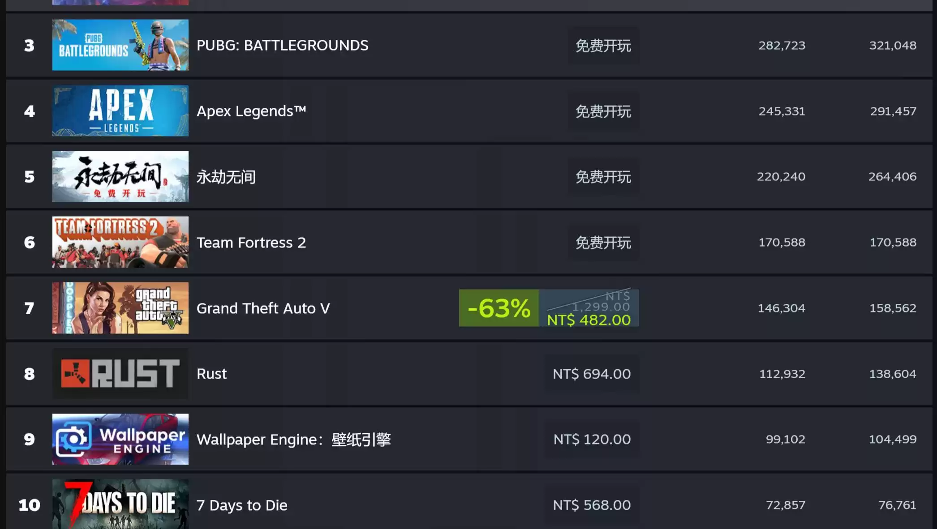Click the -63% discount badge
937x529 pixels.
(499, 308)
